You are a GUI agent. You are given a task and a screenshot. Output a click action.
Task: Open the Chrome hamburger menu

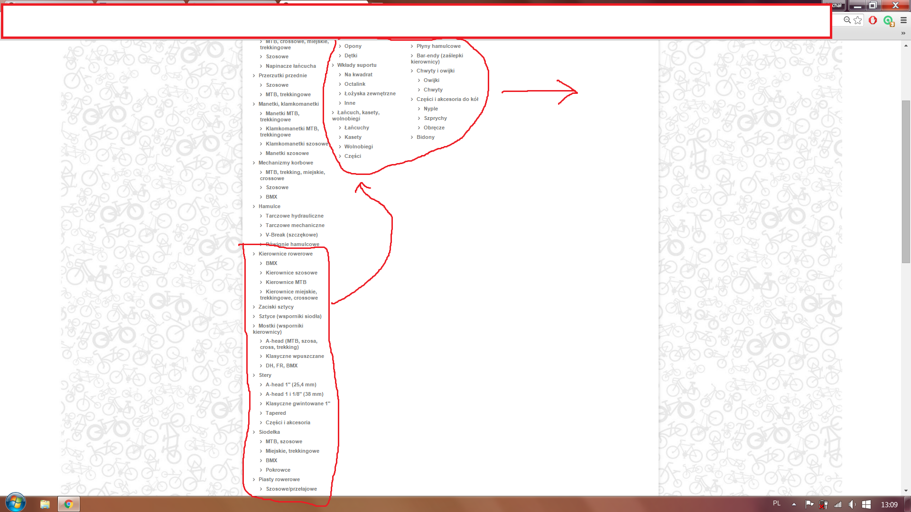tap(903, 20)
